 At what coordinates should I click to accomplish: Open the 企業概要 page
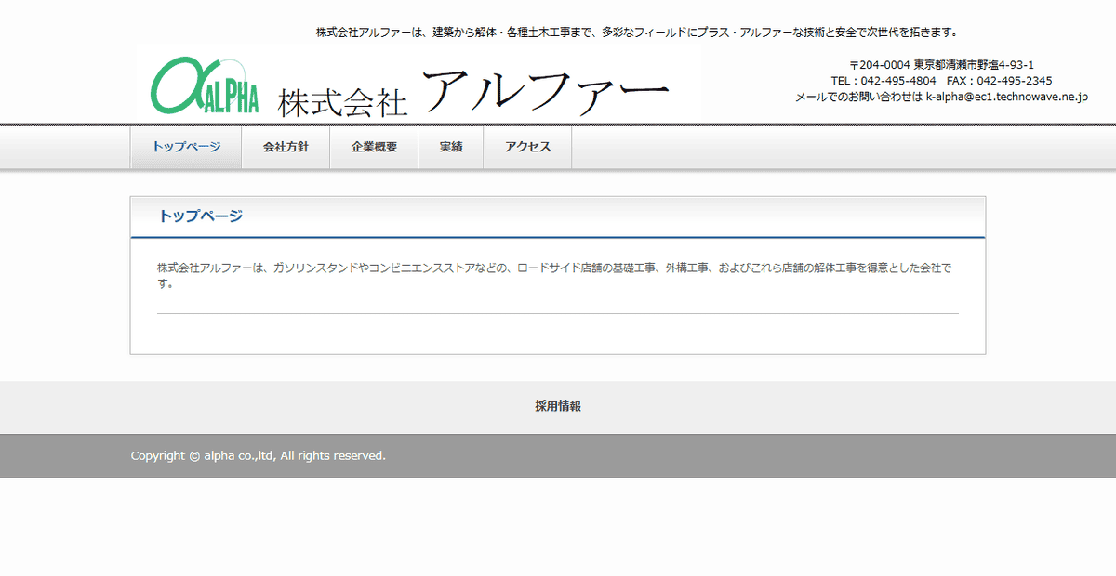tap(374, 146)
